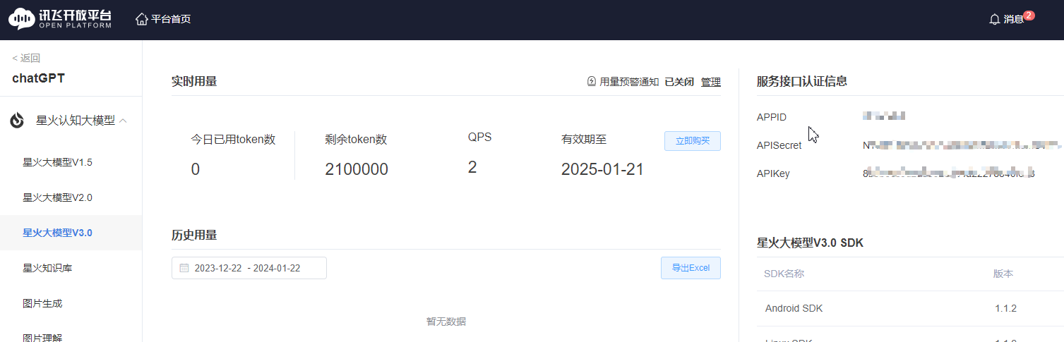Click the expiry date 2025-01-21
This screenshot has width=1064, height=342.
coord(602,169)
